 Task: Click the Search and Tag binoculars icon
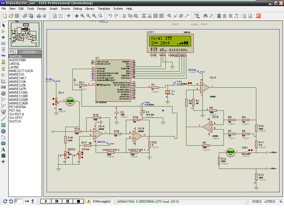[205, 16]
